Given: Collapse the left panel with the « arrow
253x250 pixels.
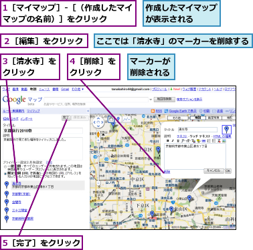Looking at the screenshot, I should pyautogui.click(x=88, y=111).
